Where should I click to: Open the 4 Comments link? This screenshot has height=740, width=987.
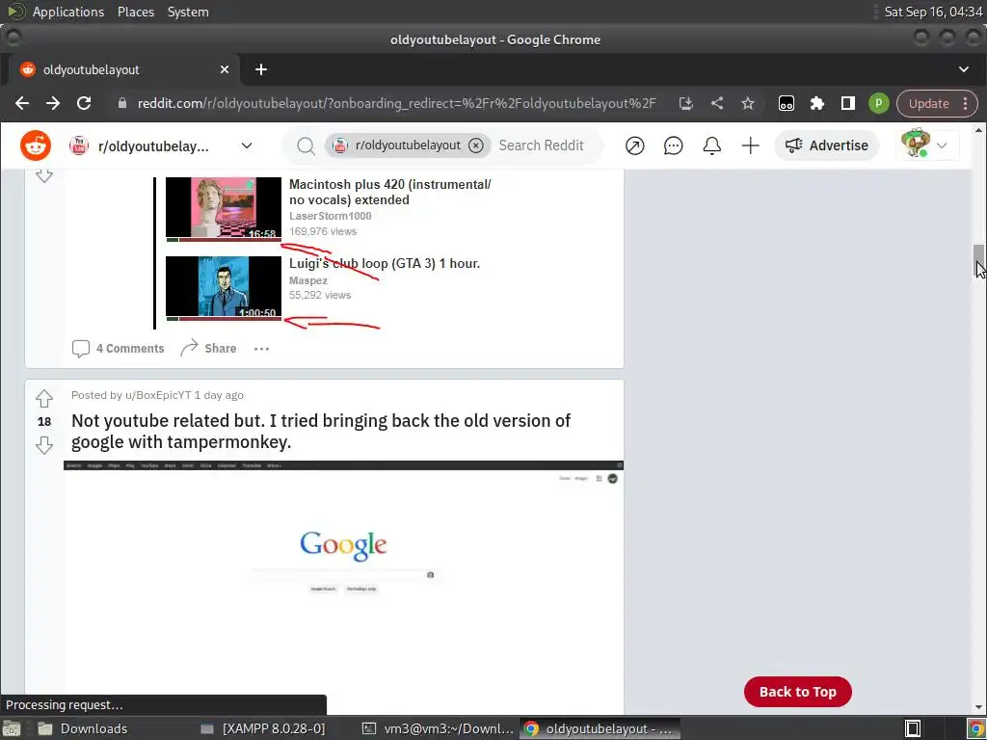pyautogui.click(x=118, y=349)
